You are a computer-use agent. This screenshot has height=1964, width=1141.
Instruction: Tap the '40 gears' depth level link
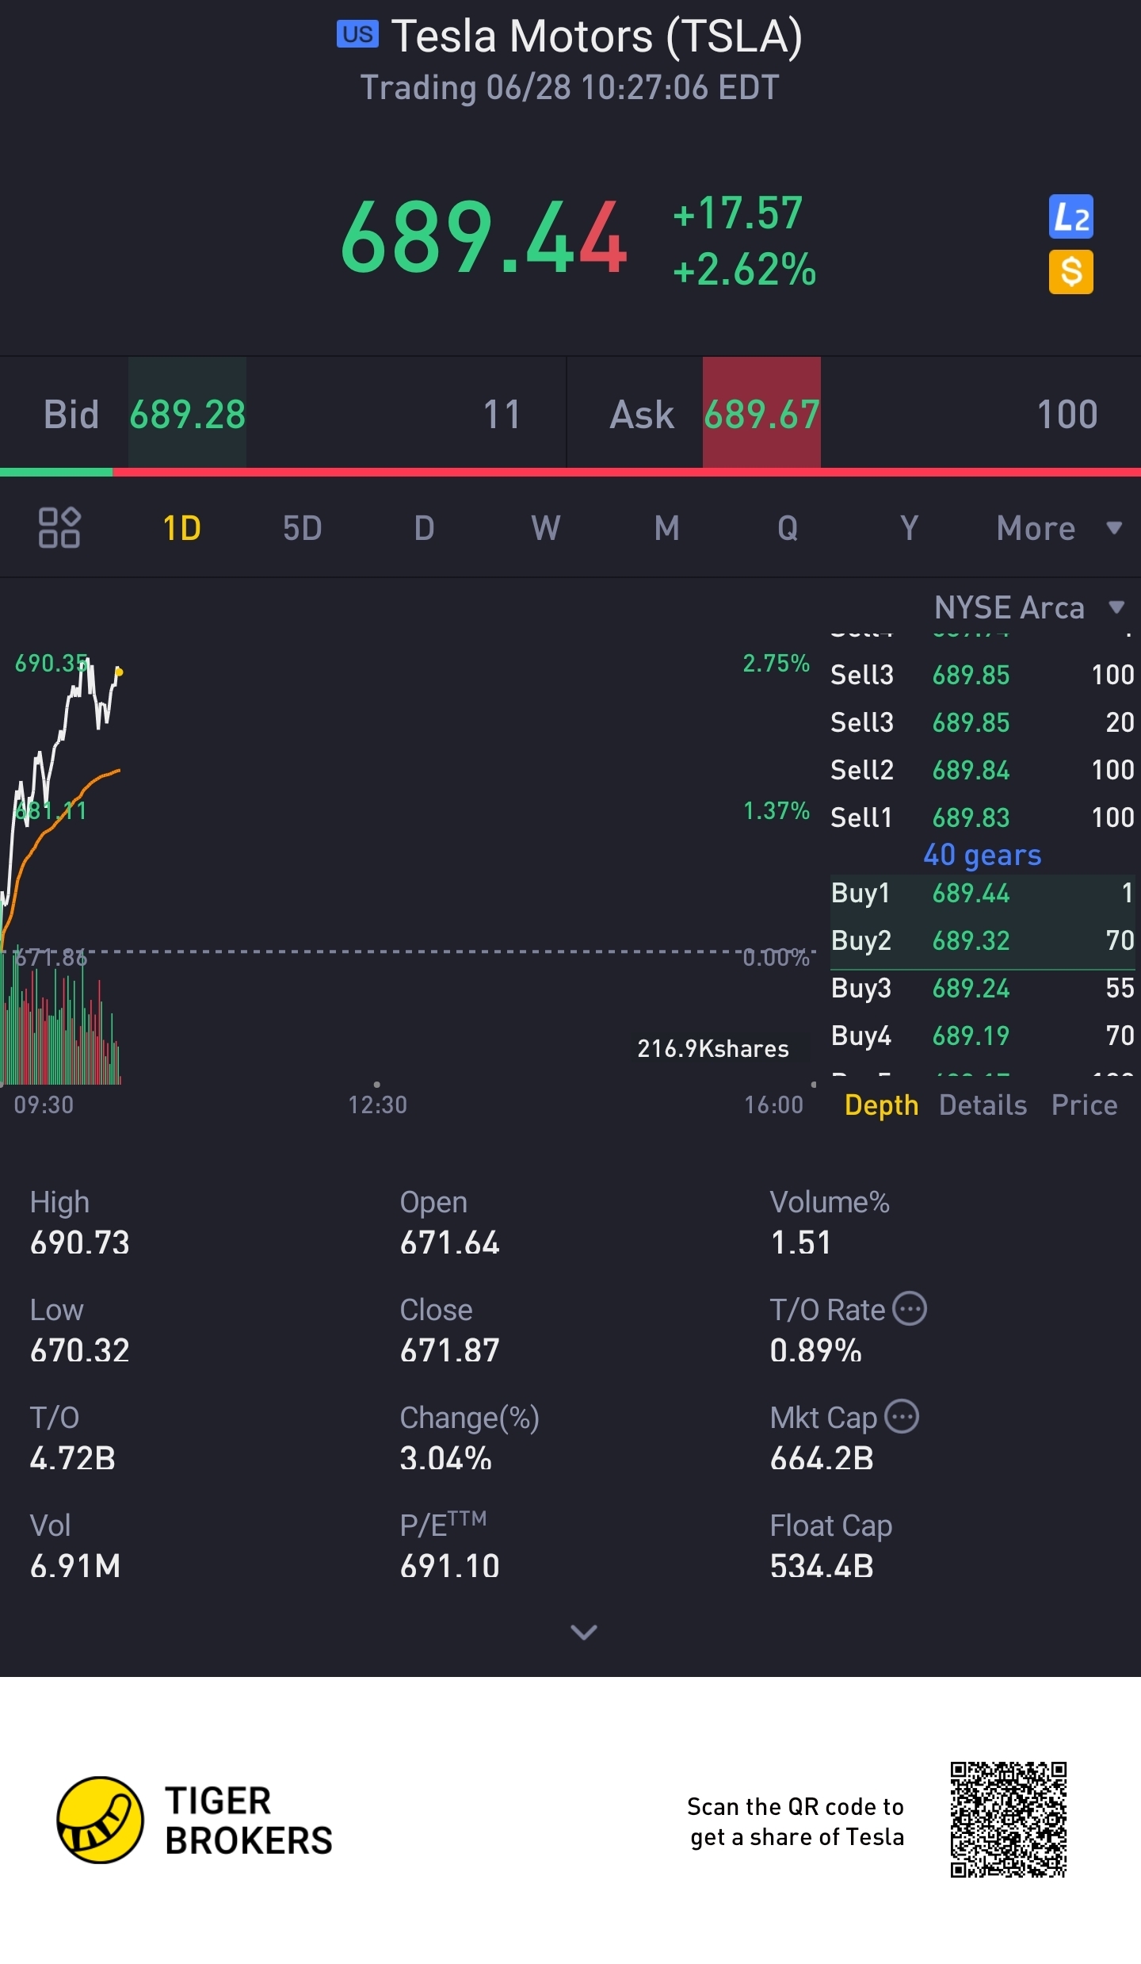pyautogui.click(x=983, y=855)
